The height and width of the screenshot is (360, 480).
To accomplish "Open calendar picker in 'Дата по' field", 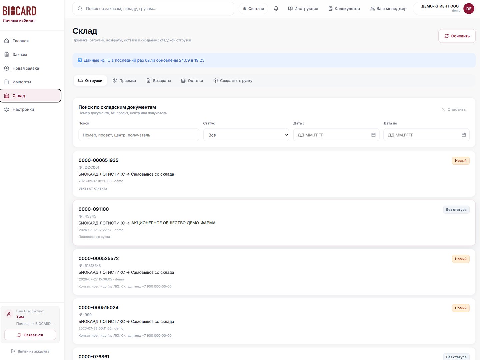I will 464,135.
